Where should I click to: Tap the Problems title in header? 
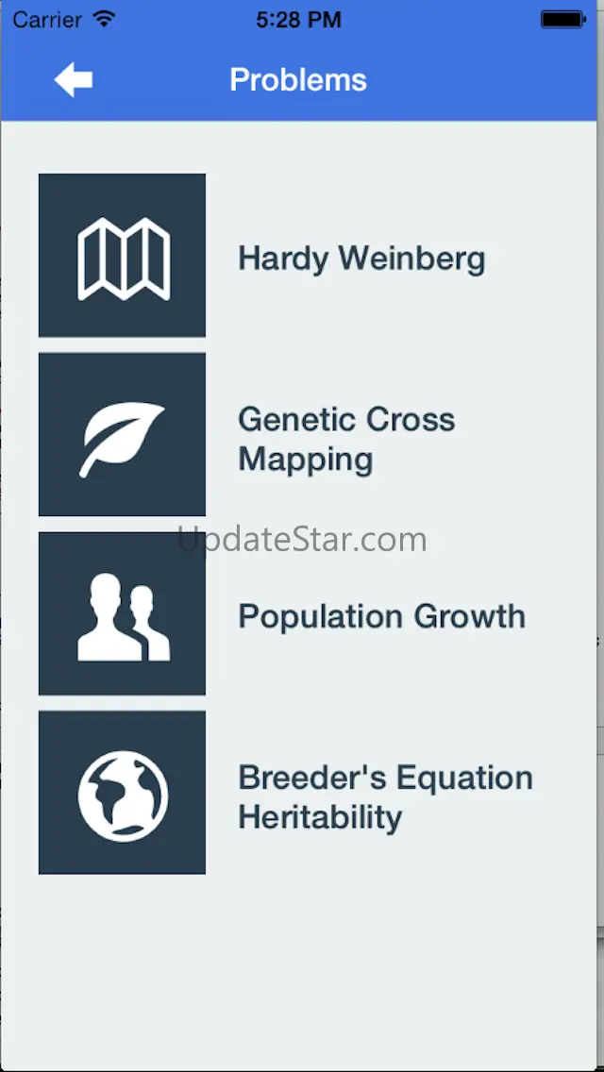pos(298,80)
